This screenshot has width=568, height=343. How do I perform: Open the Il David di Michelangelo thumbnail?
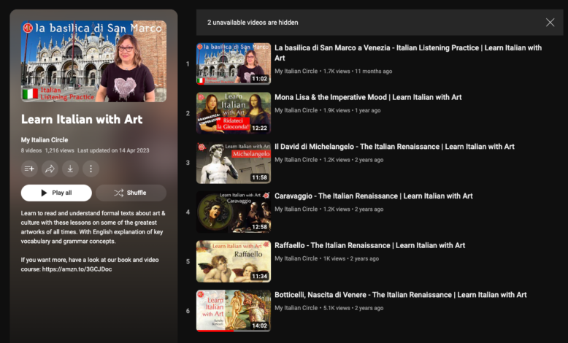(x=233, y=163)
